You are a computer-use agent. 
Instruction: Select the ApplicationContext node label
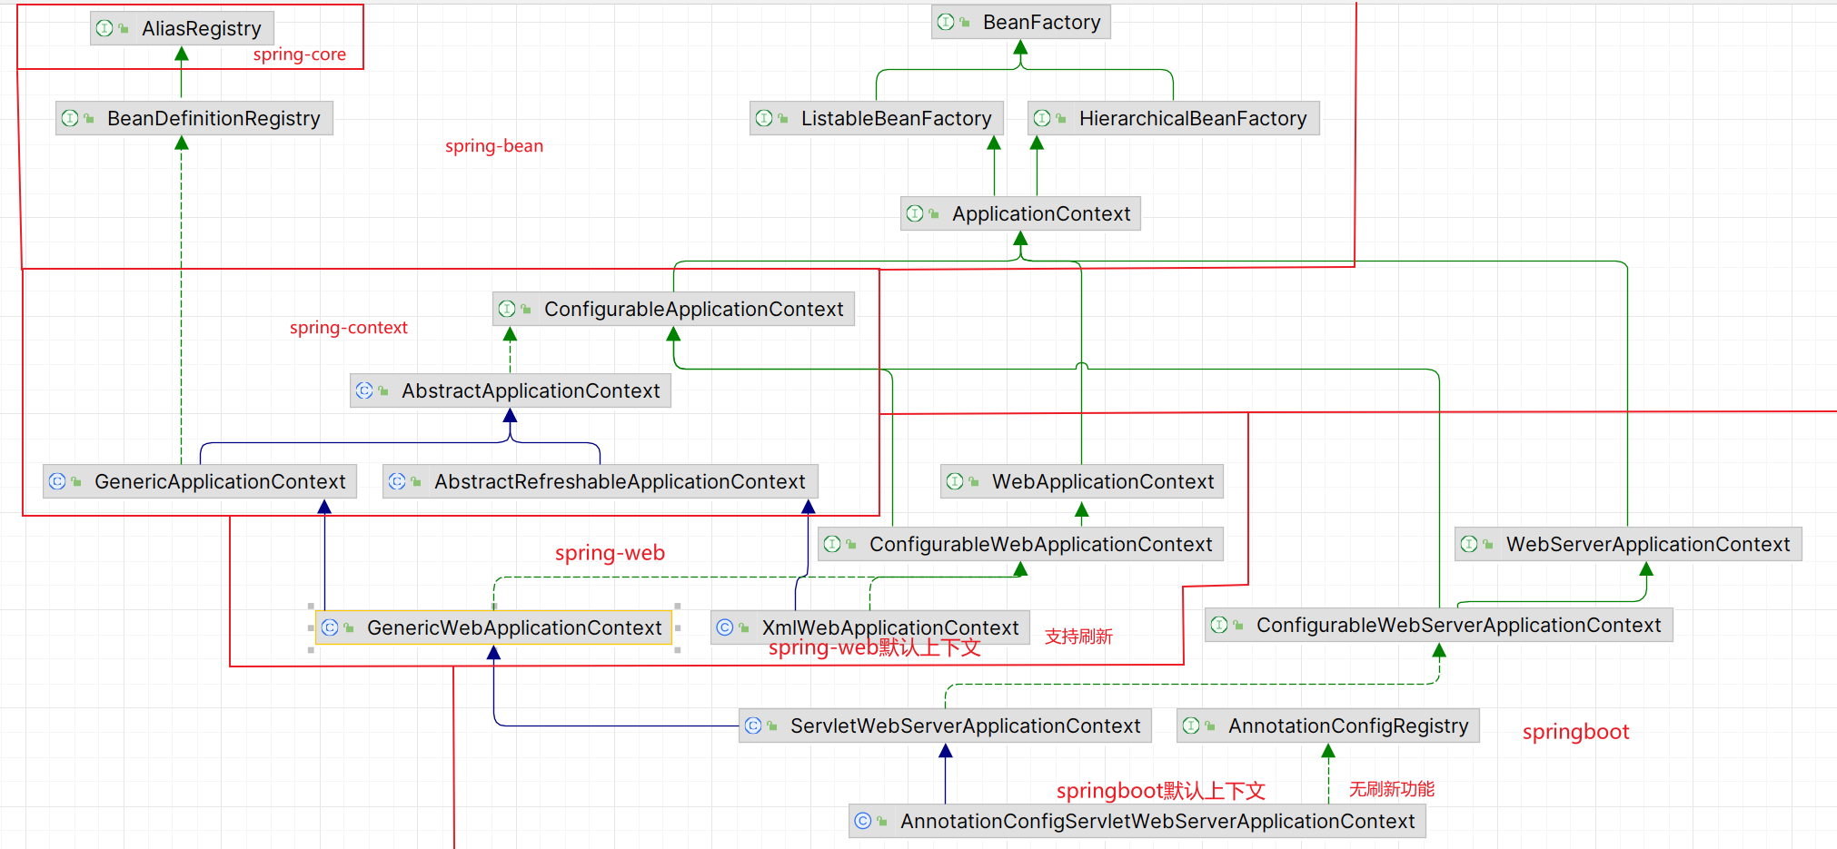point(1041,214)
